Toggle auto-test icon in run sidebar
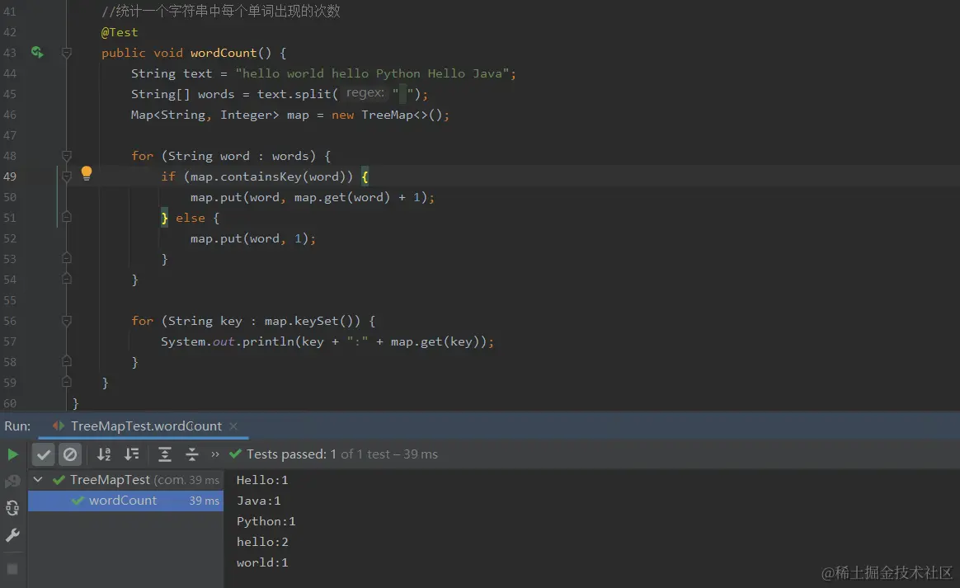Screen dimensions: 960x588 point(12,508)
